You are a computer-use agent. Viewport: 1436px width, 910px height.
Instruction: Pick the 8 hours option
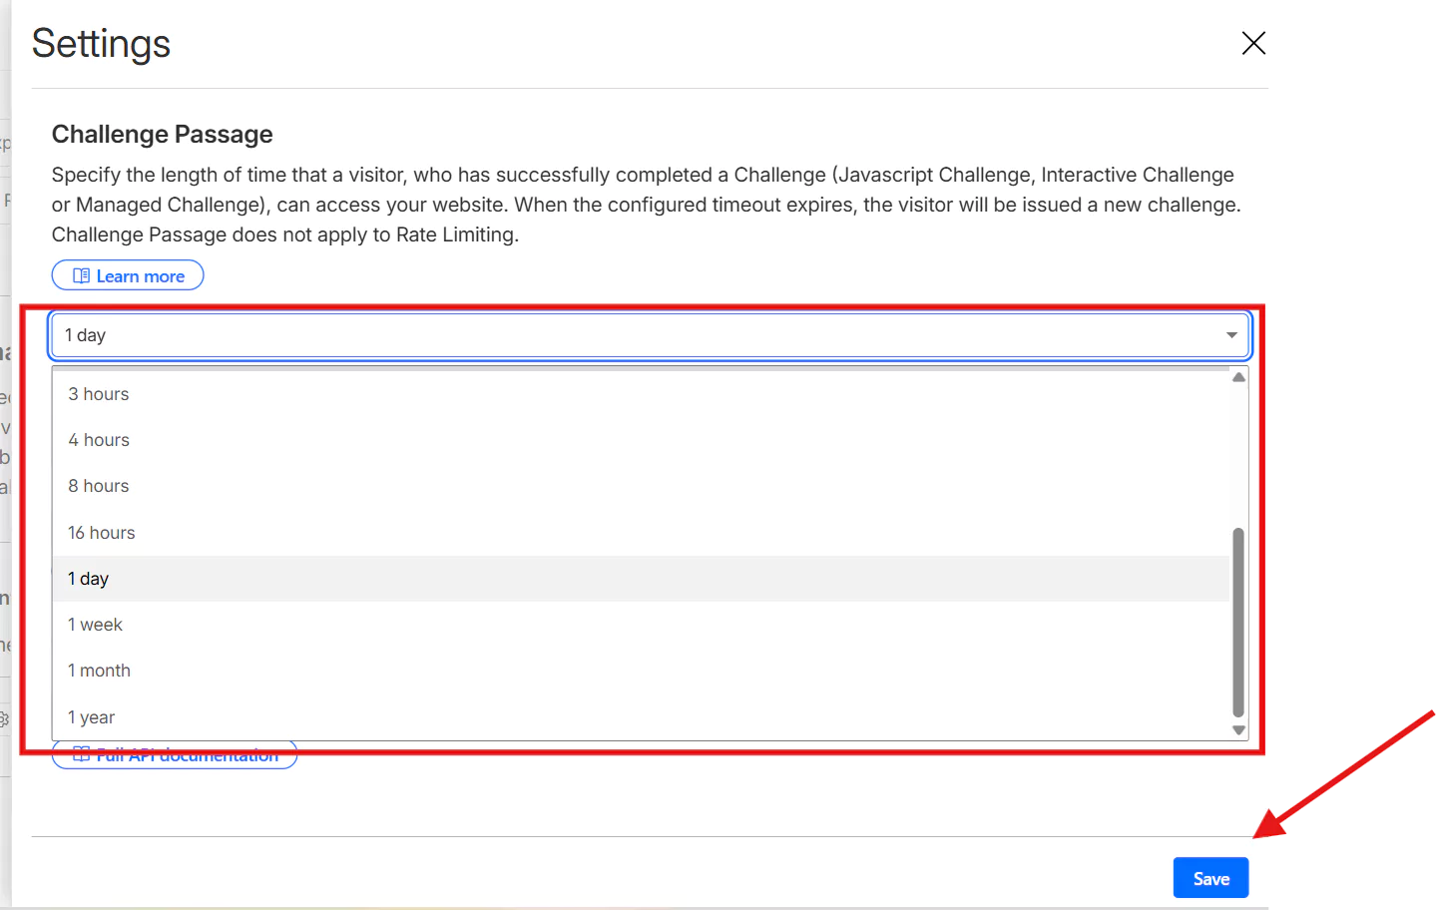[99, 486]
